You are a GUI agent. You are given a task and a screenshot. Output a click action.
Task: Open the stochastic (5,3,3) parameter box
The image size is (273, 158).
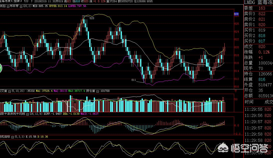click(12, 137)
